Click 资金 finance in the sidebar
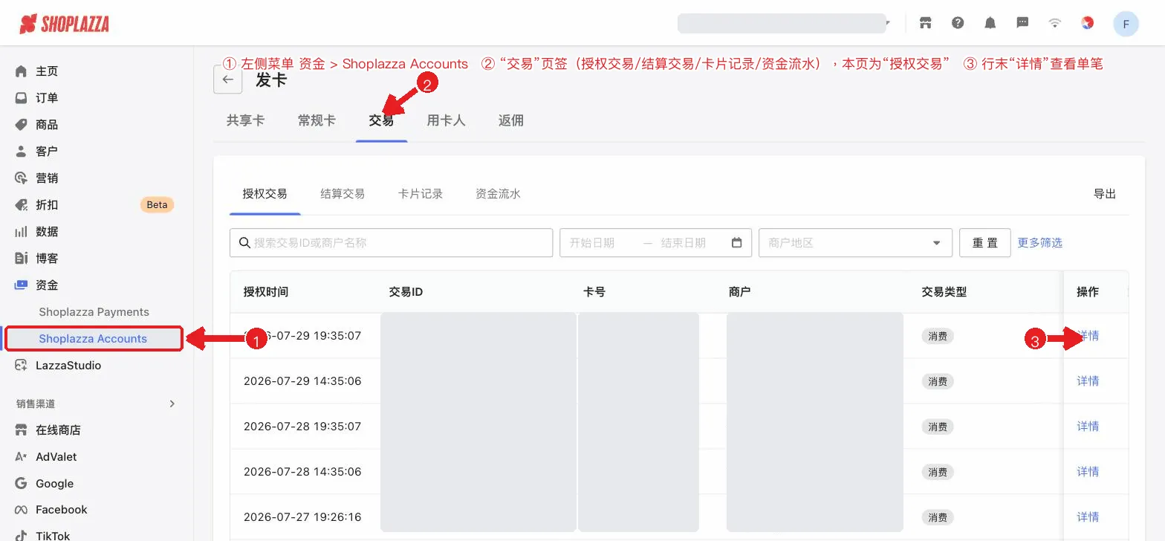 (x=47, y=285)
